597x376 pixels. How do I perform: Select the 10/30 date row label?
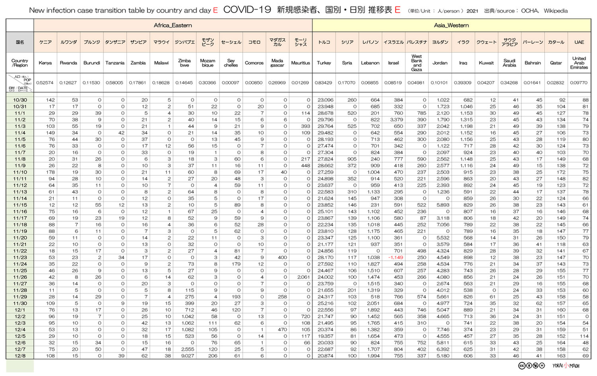pyautogui.click(x=20, y=100)
